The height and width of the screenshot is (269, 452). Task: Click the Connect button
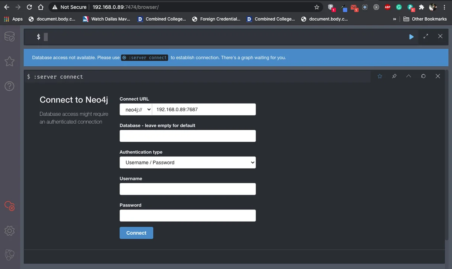pos(136,233)
